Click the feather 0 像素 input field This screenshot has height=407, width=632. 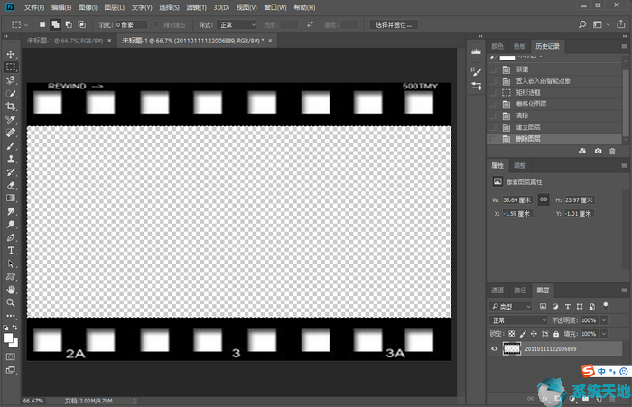(x=132, y=25)
